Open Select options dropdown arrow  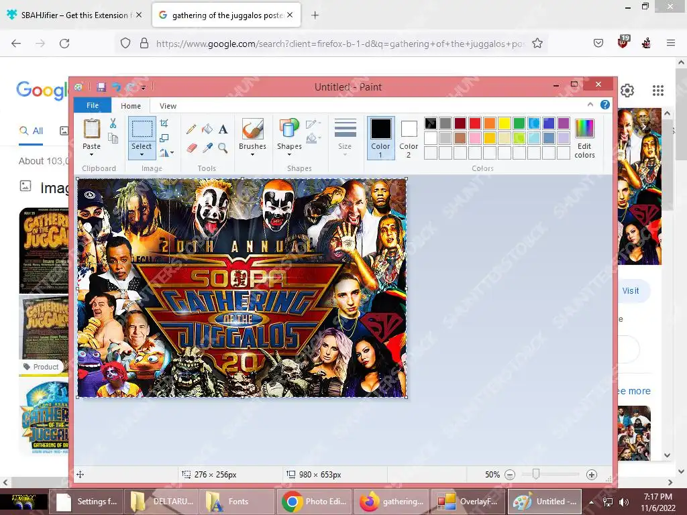142,155
